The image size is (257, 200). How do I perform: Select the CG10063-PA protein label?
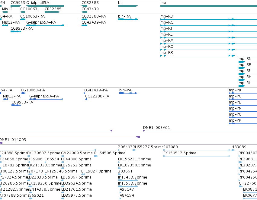(33, 90)
